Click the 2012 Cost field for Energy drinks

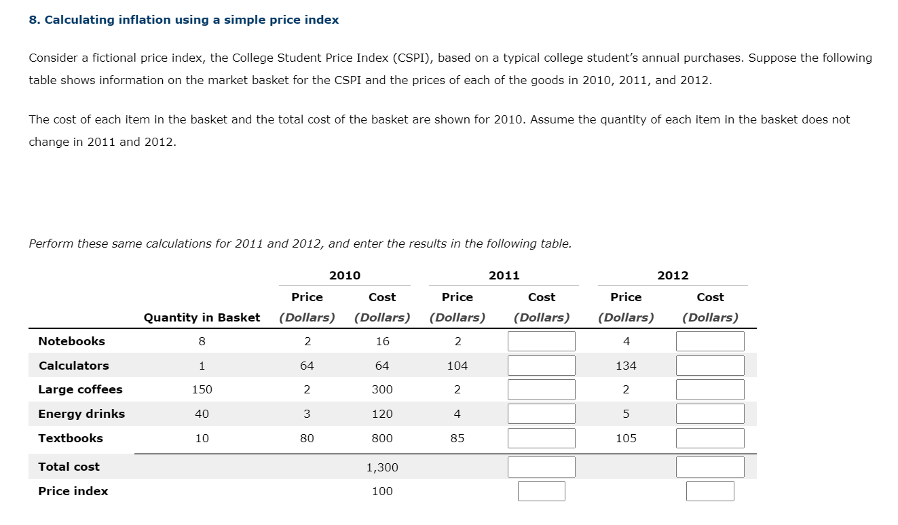710,413
